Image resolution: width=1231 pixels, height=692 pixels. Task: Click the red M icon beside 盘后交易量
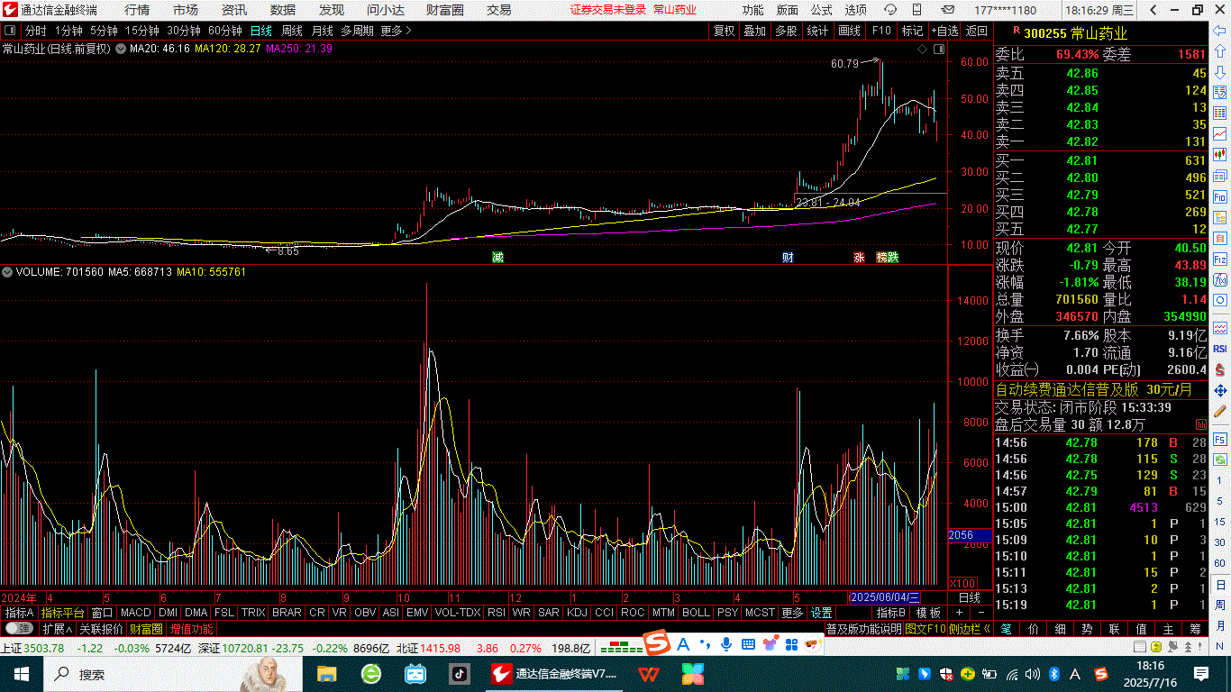point(1200,424)
